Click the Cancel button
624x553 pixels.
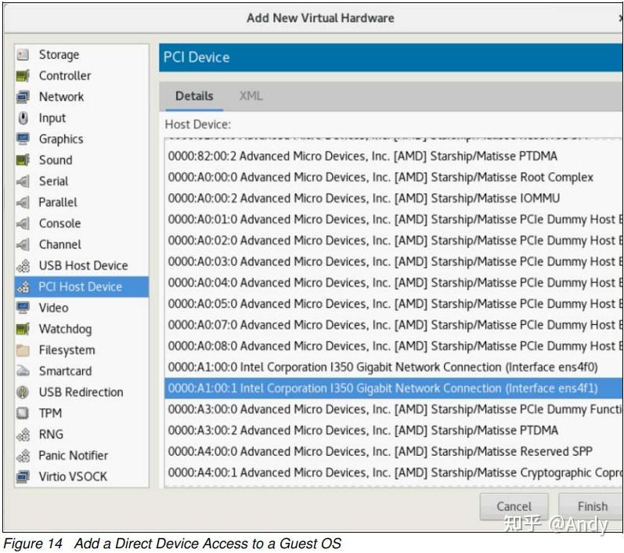click(x=514, y=507)
